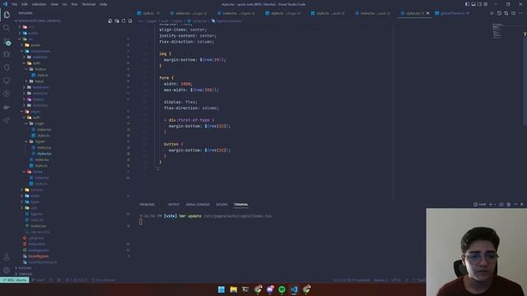Switch to the DEBUG CONSOLE tab
527x296 pixels.
coord(198,205)
